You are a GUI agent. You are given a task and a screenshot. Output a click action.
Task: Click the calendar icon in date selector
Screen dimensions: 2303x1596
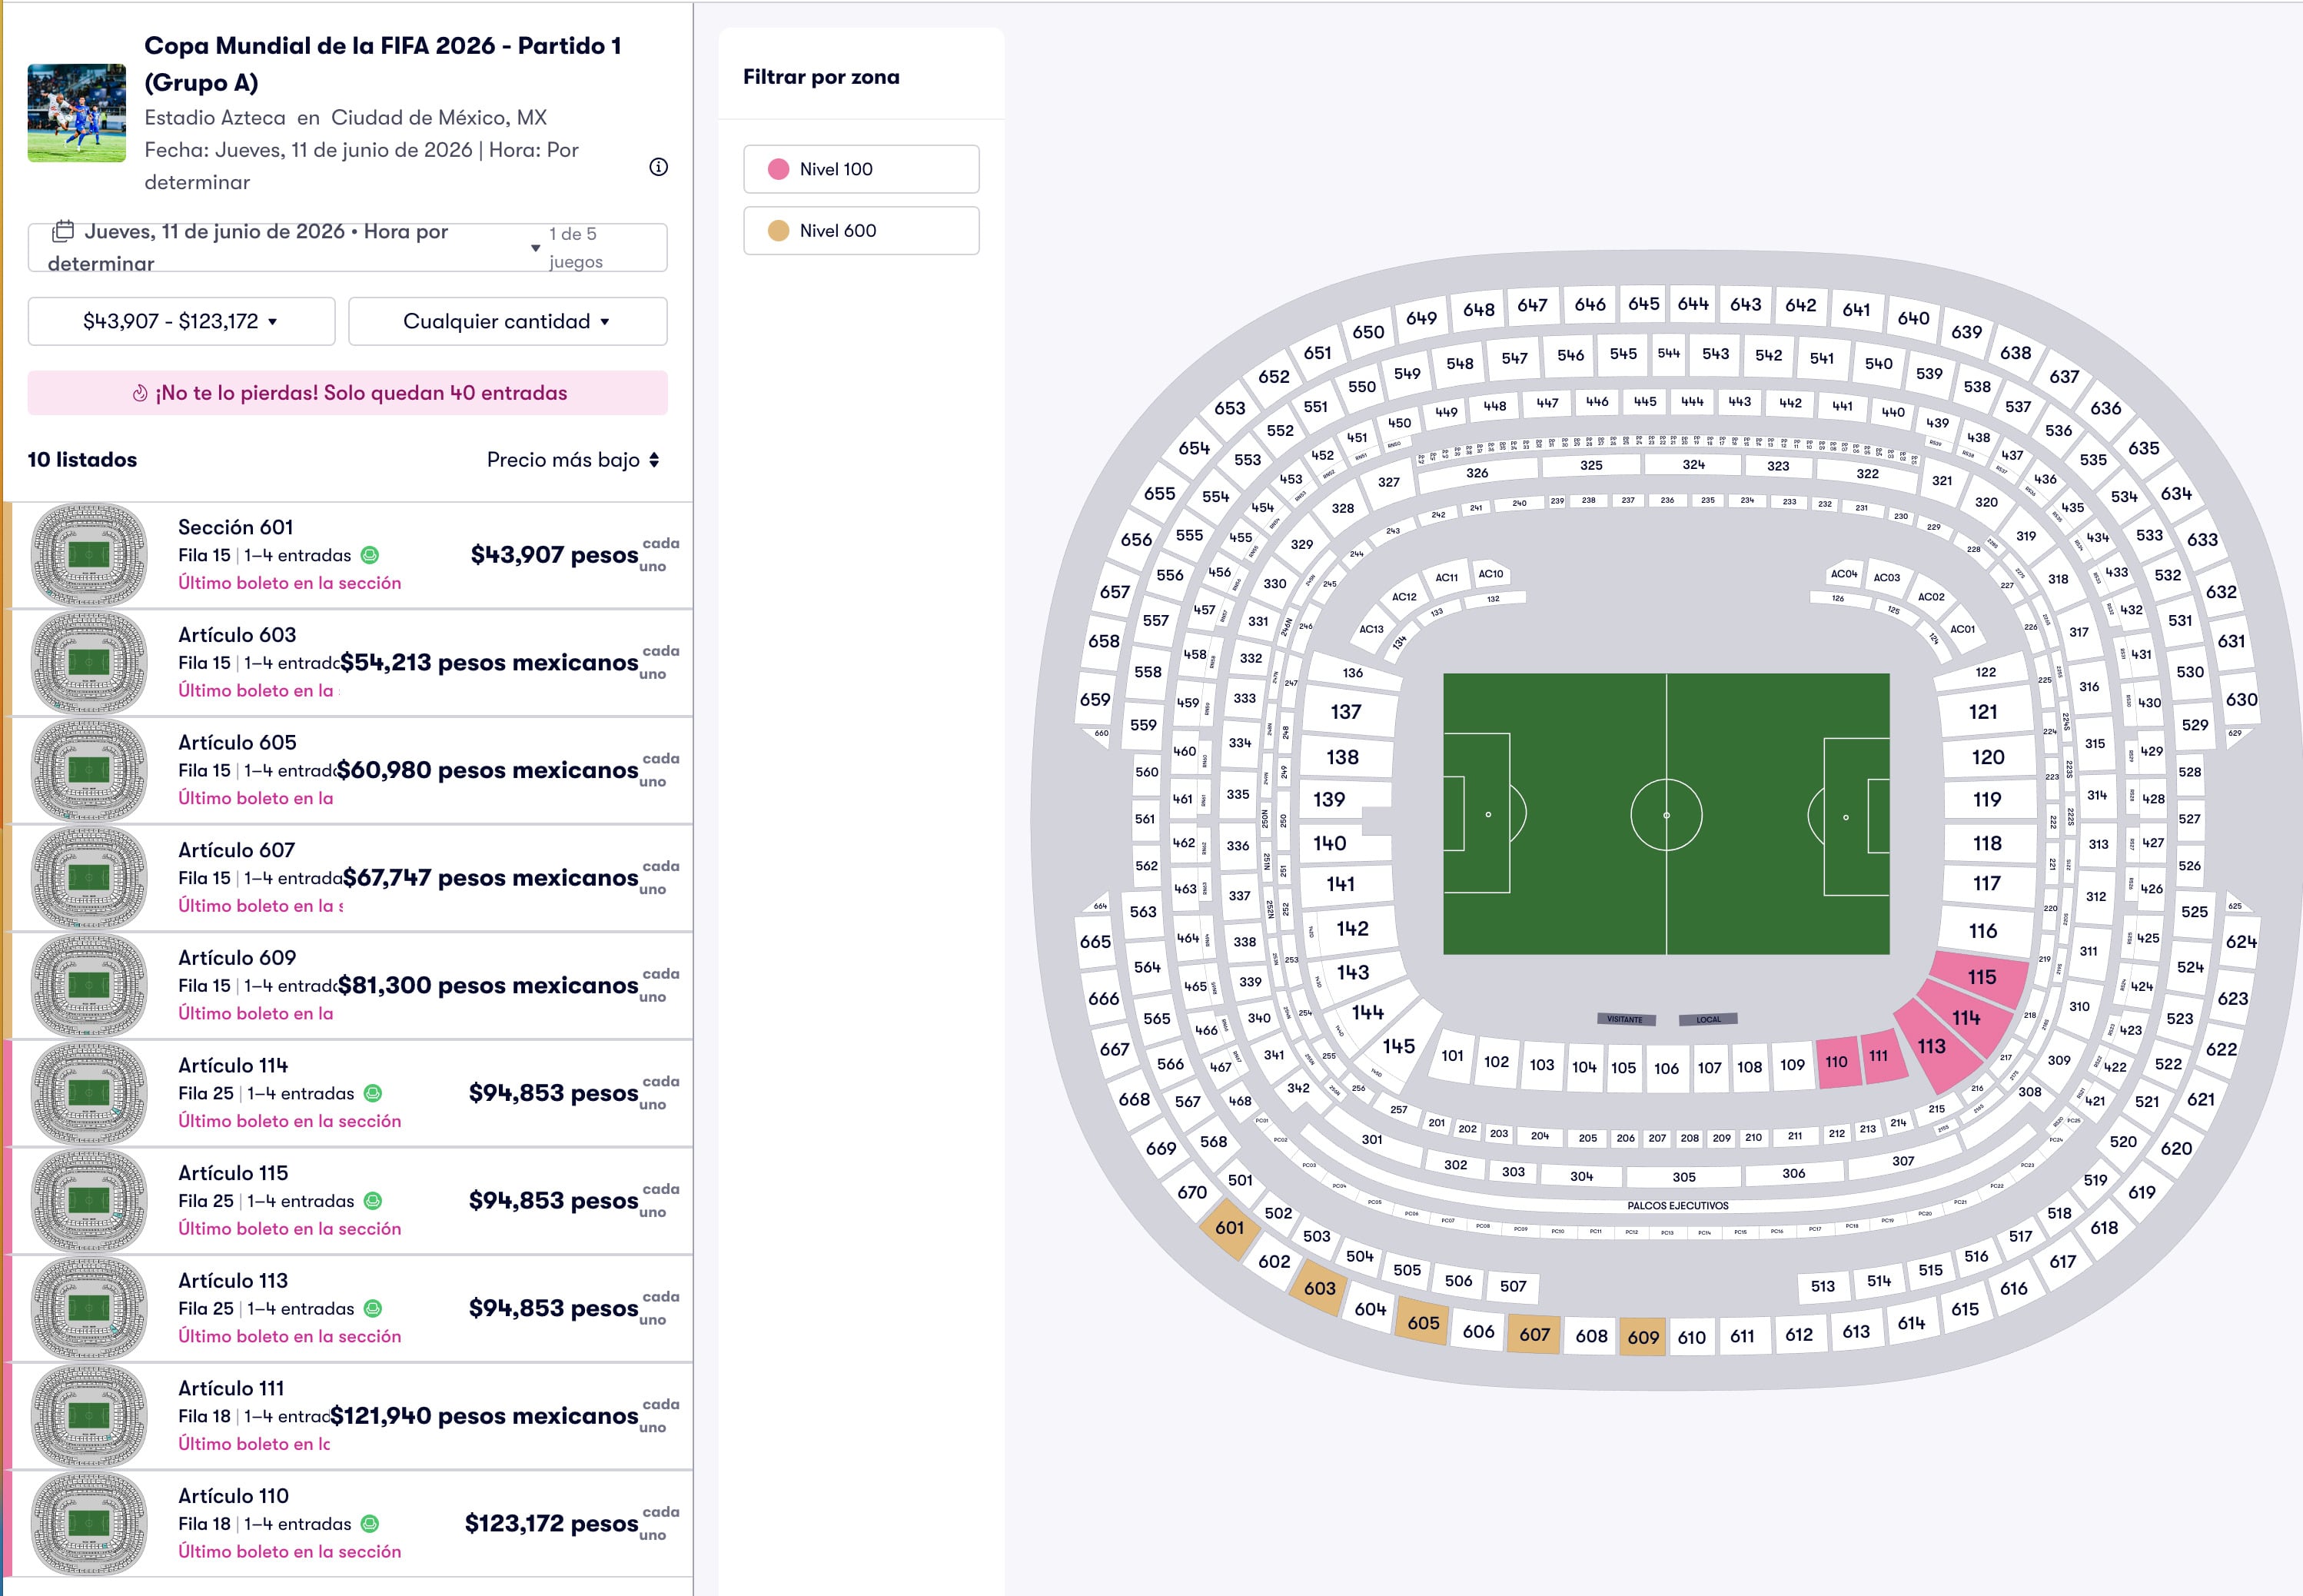pos(63,231)
